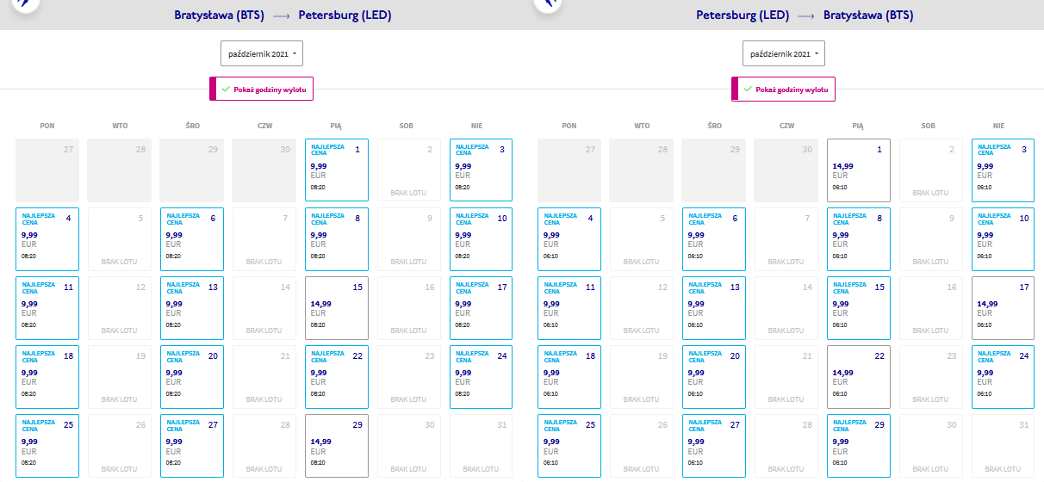The height and width of the screenshot is (482, 1044).
Task: Select return October 17 flight for 14,99 EUR
Action: pos(1003,308)
